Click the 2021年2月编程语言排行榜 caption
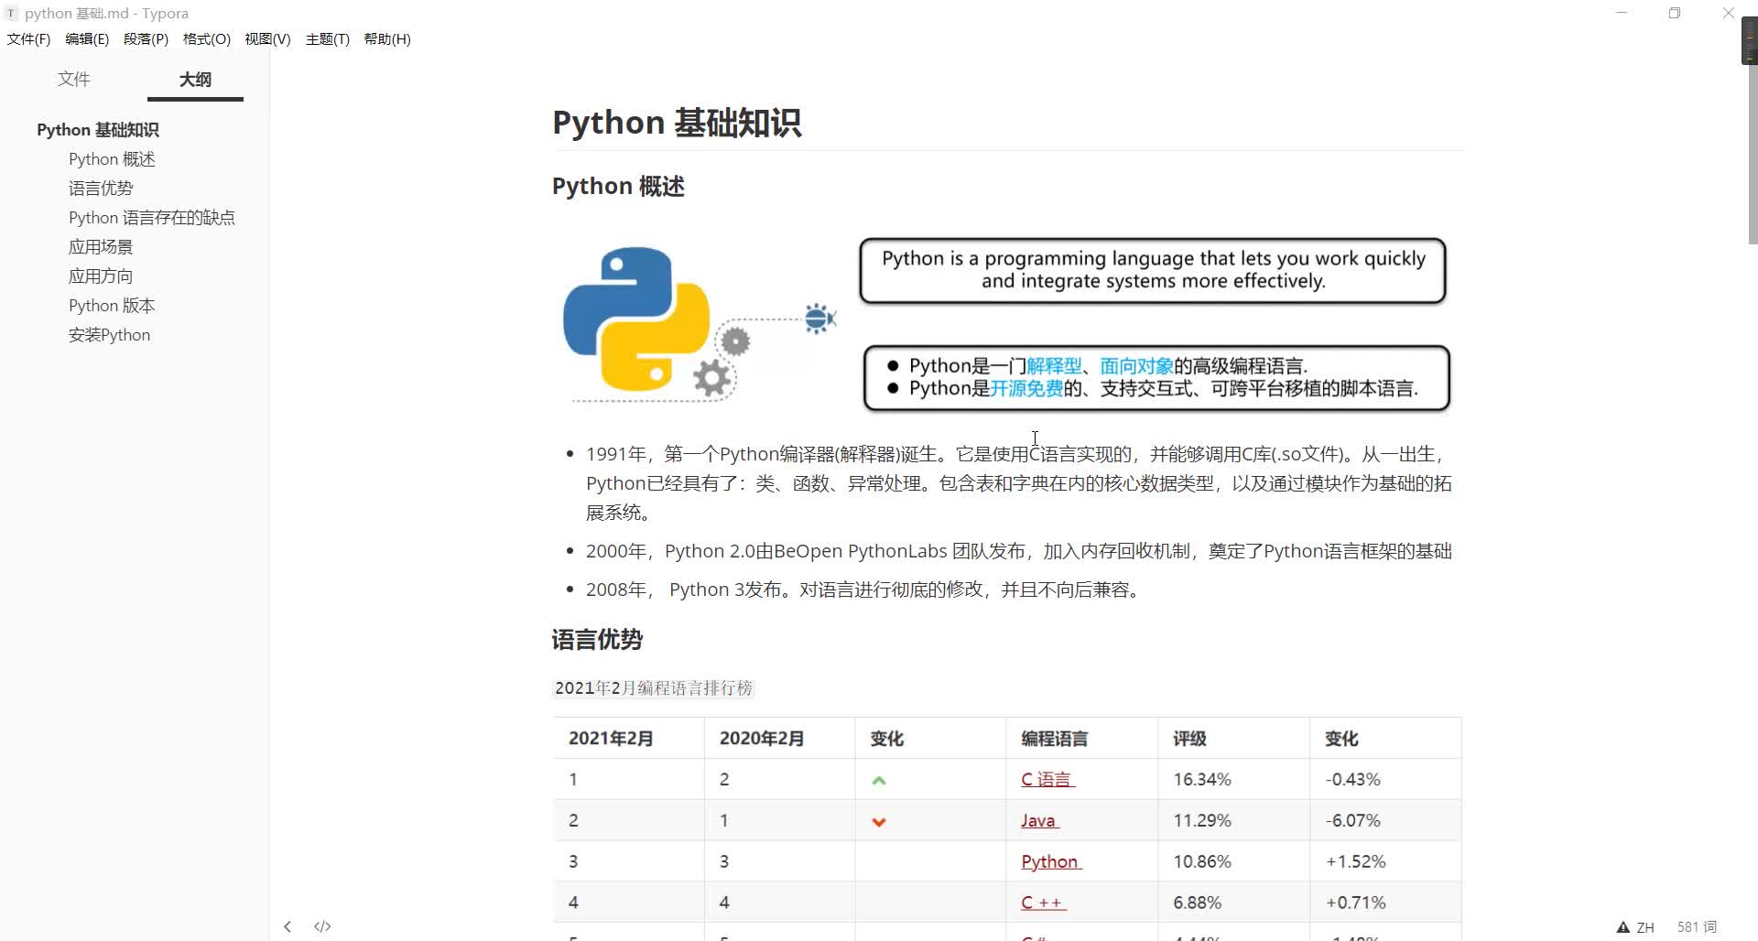 click(653, 688)
